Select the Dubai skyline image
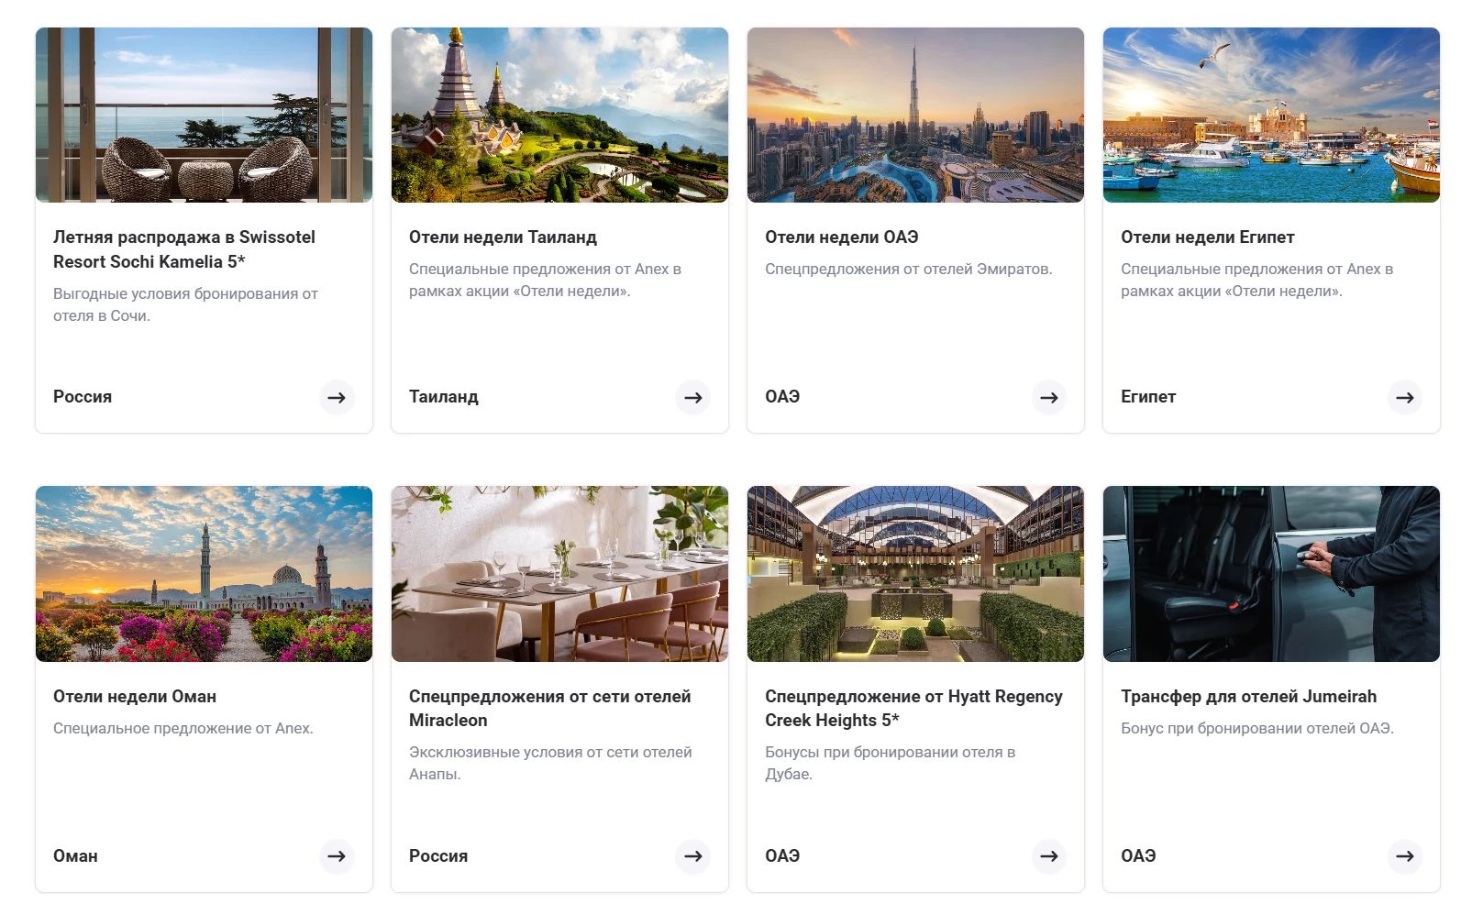Screen dimensions: 1461x904 pyautogui.click(x=915, y=115)
